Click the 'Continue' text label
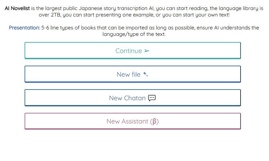The image size is (269, 161). 129,51
